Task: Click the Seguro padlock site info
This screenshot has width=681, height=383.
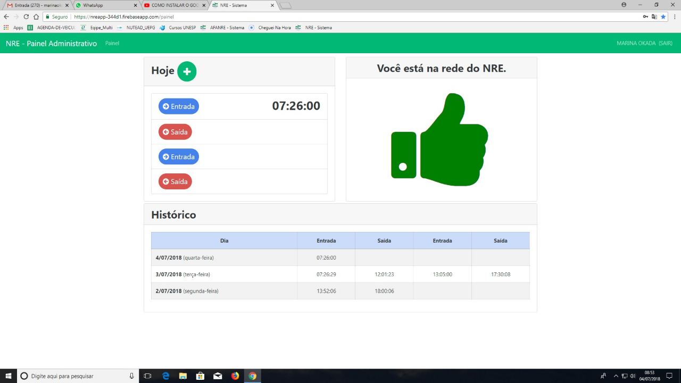Action: [x=57, y=16]
